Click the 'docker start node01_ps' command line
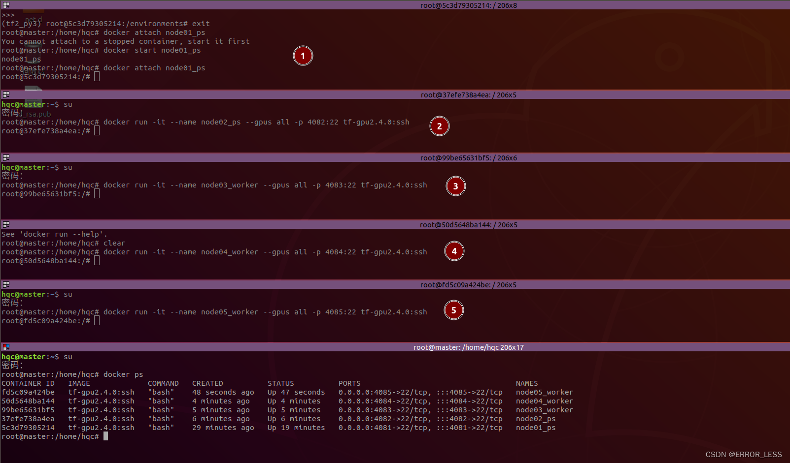 tap(101, 50)
